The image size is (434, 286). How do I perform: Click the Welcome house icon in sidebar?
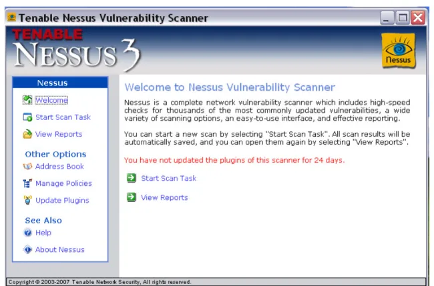point(27,100)
